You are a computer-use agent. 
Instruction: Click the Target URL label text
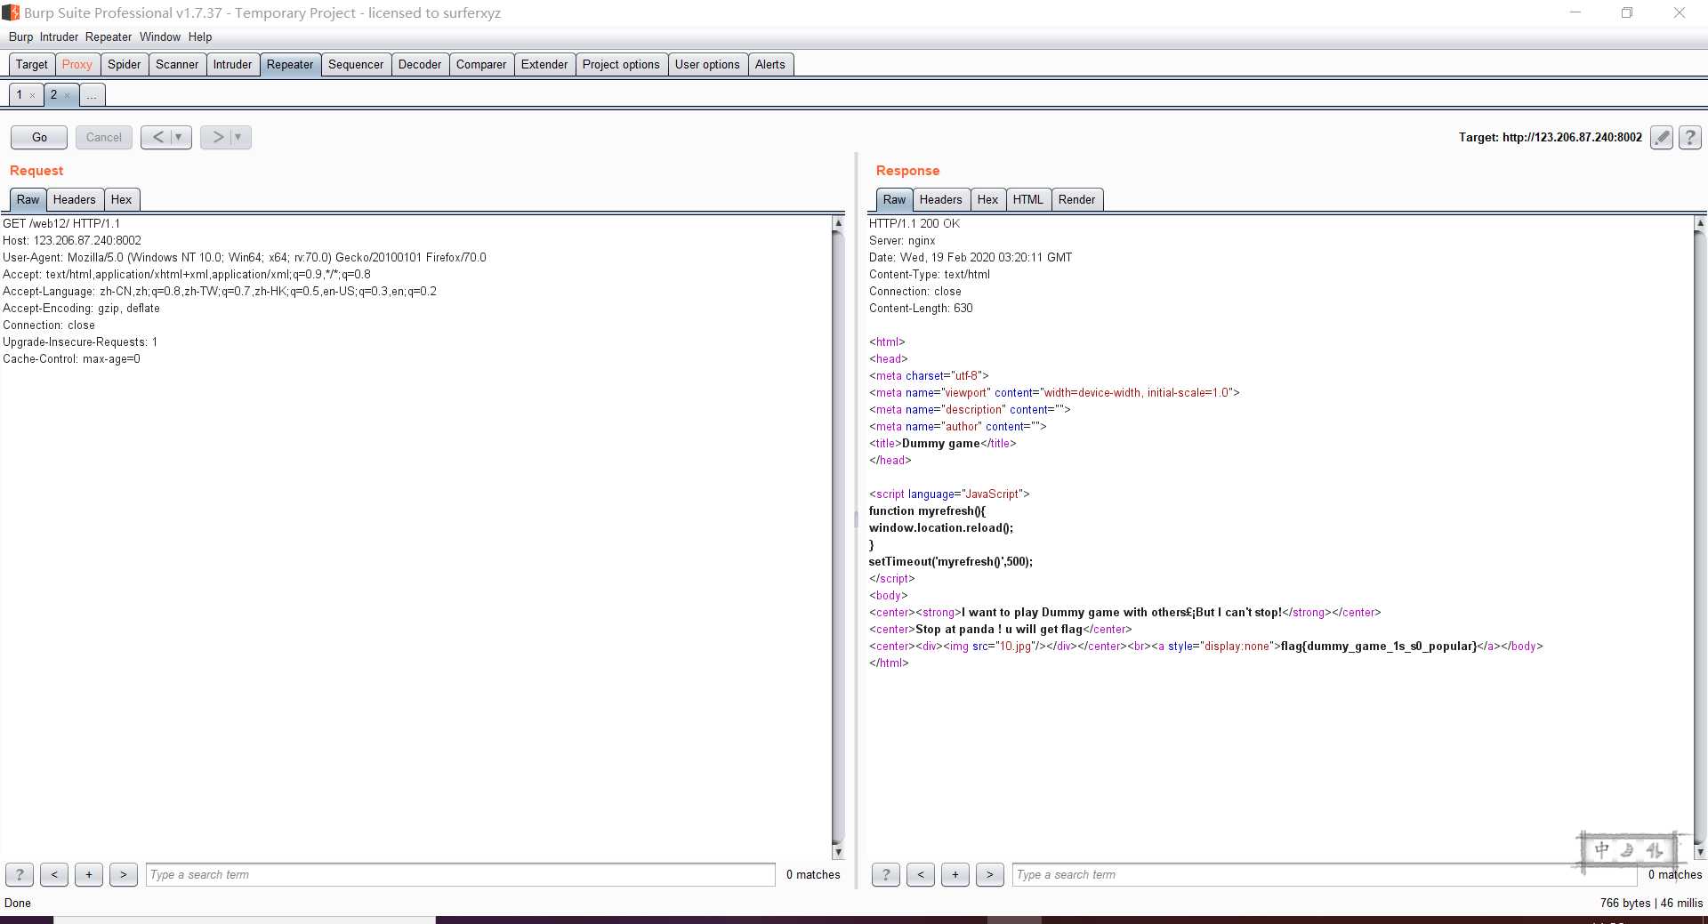point(1551,137)
